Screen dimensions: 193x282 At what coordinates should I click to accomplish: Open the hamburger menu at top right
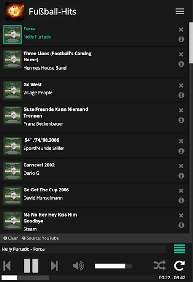tap(180, 11)
